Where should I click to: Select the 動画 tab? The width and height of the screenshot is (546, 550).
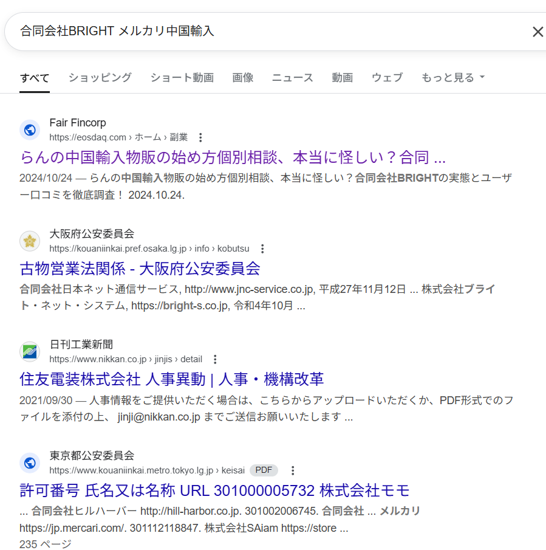coord(342,78)
